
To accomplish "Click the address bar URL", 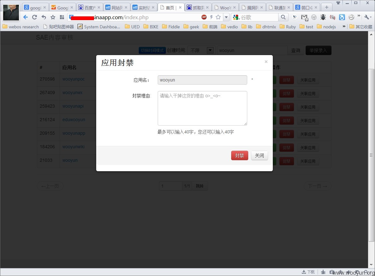I will coord(121,17).
